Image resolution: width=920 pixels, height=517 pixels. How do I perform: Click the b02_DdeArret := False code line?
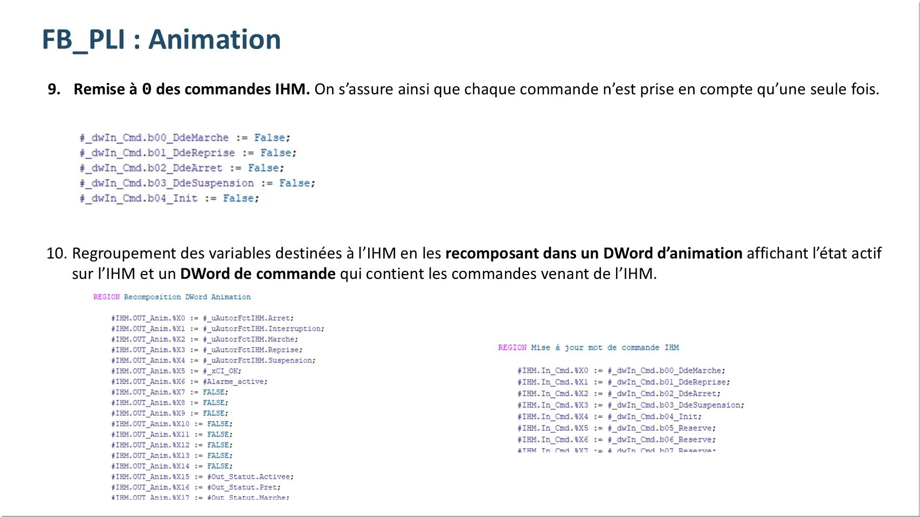[182, 168]
